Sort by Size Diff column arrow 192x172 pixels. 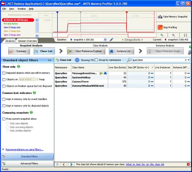point(152,67)
